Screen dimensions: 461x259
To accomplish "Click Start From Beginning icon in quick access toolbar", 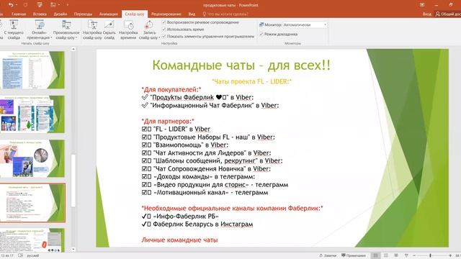I will tap(40, 5).
